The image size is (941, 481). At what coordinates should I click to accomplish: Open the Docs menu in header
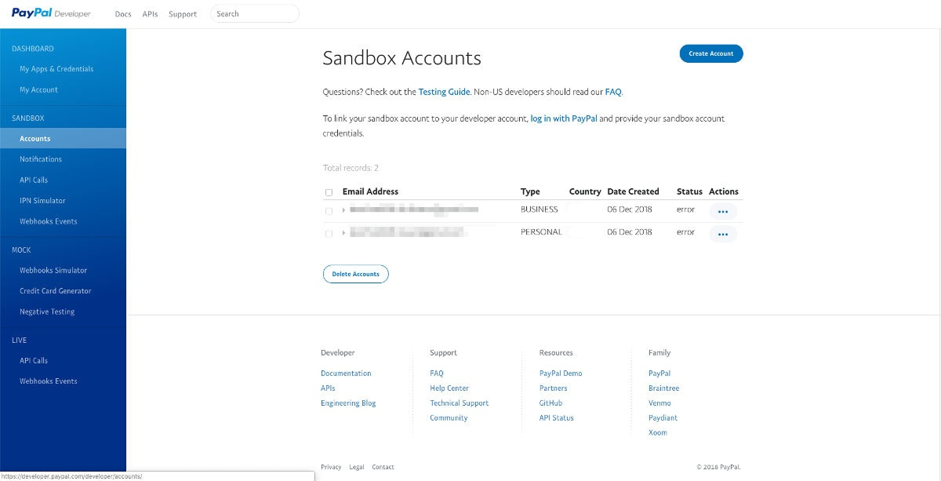click(x=123, y=14)
